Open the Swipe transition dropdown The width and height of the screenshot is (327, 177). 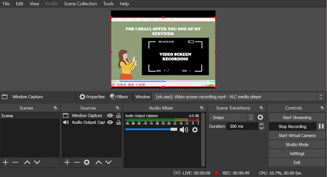[231, 118]
